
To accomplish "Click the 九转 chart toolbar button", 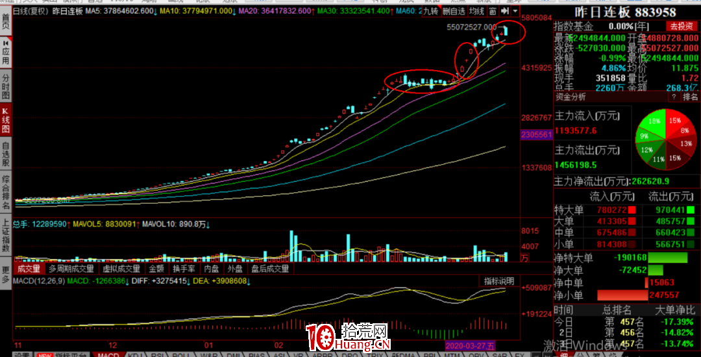I will click(x=432, y=11).
